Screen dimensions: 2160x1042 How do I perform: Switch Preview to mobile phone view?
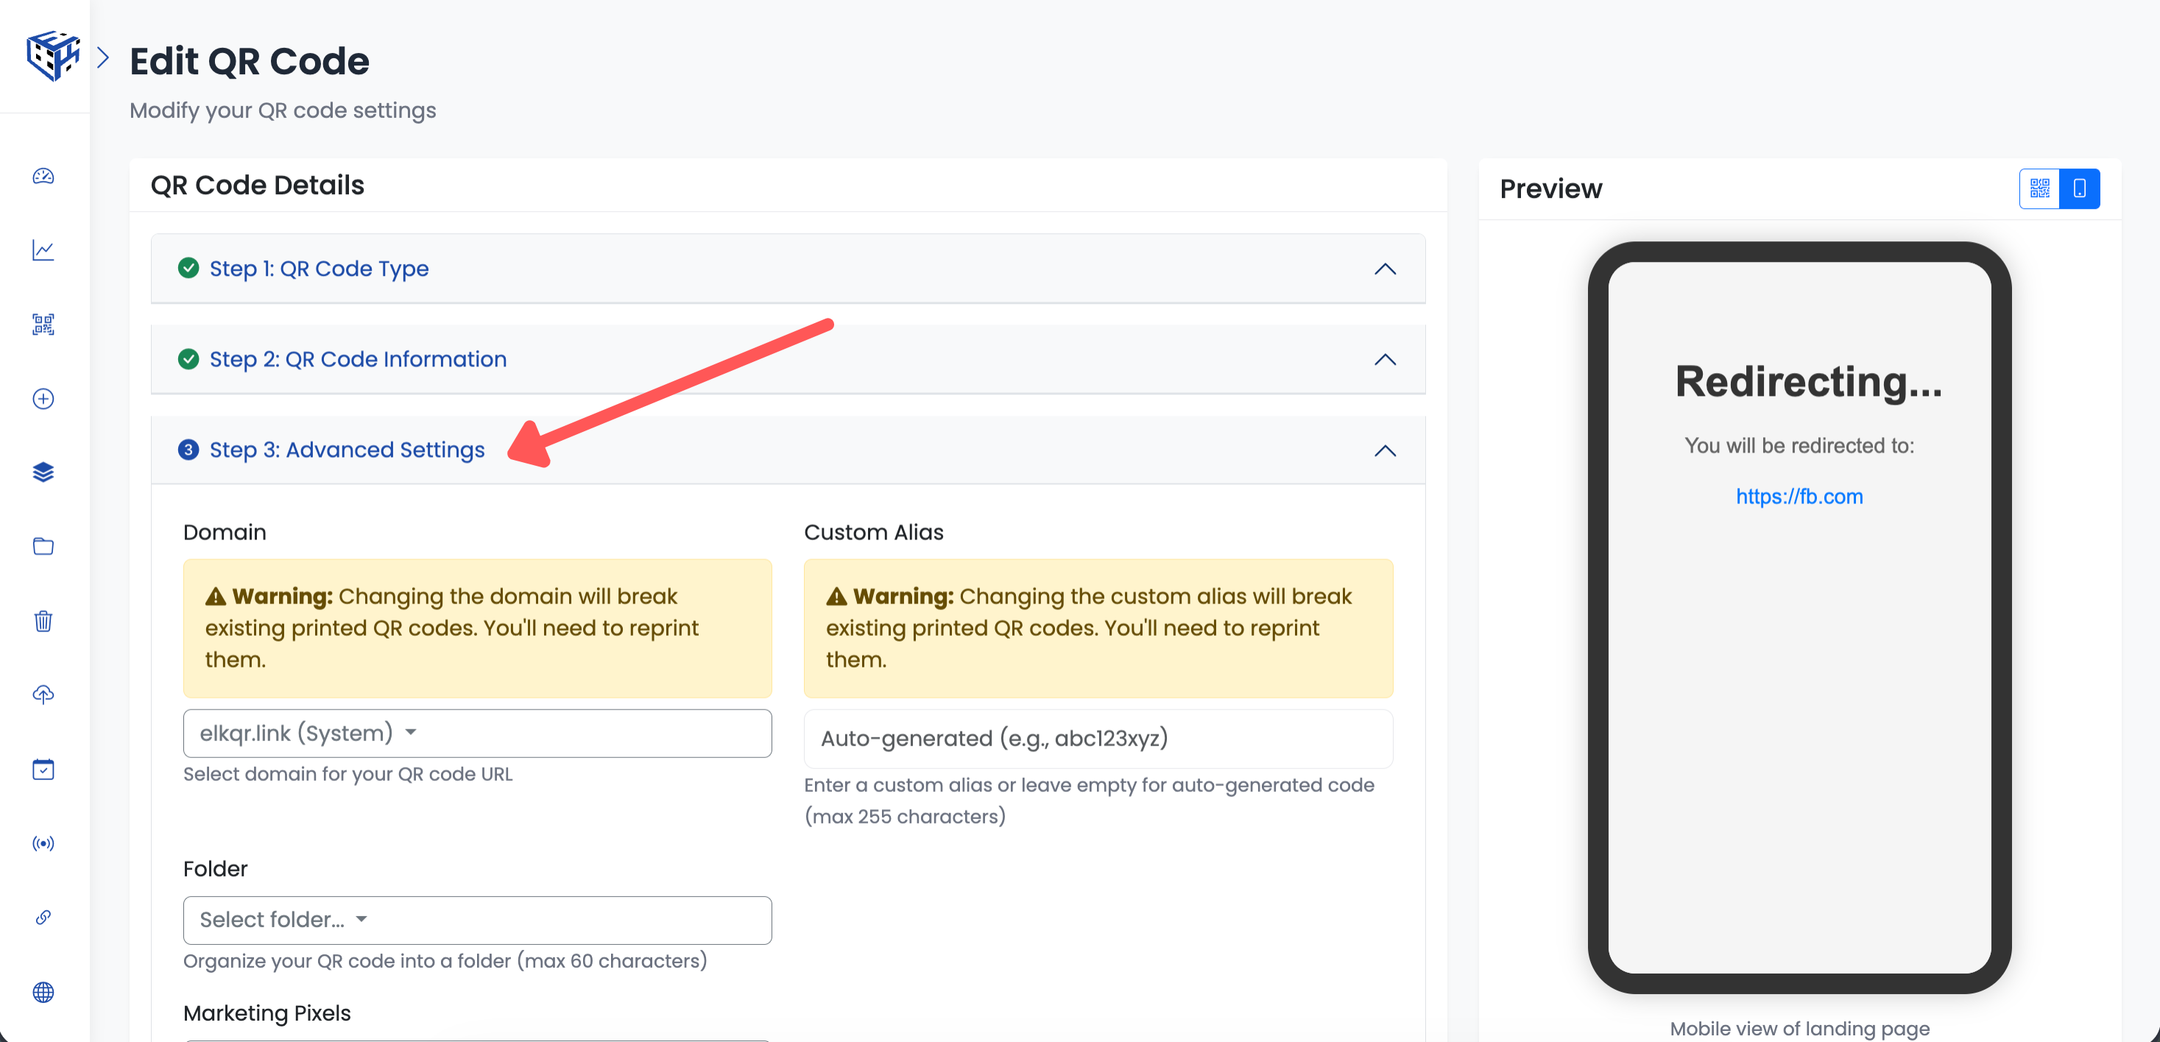click(x=2080, y=188)
